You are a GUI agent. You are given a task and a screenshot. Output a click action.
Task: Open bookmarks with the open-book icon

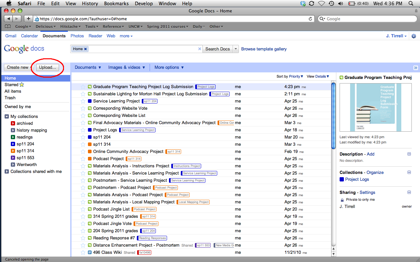click(x=8, y=27)
